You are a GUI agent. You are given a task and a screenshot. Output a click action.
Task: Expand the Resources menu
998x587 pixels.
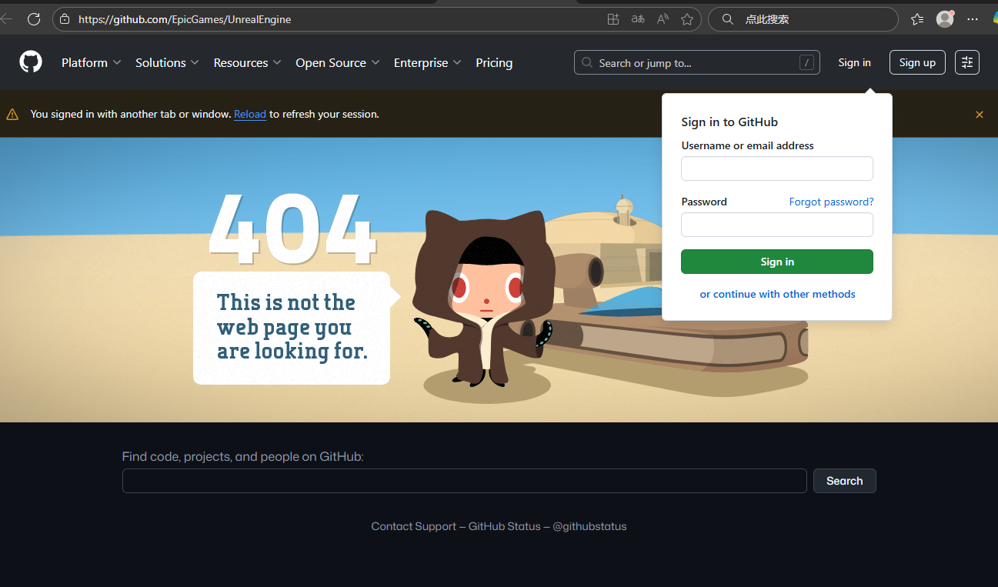[247, 63]
